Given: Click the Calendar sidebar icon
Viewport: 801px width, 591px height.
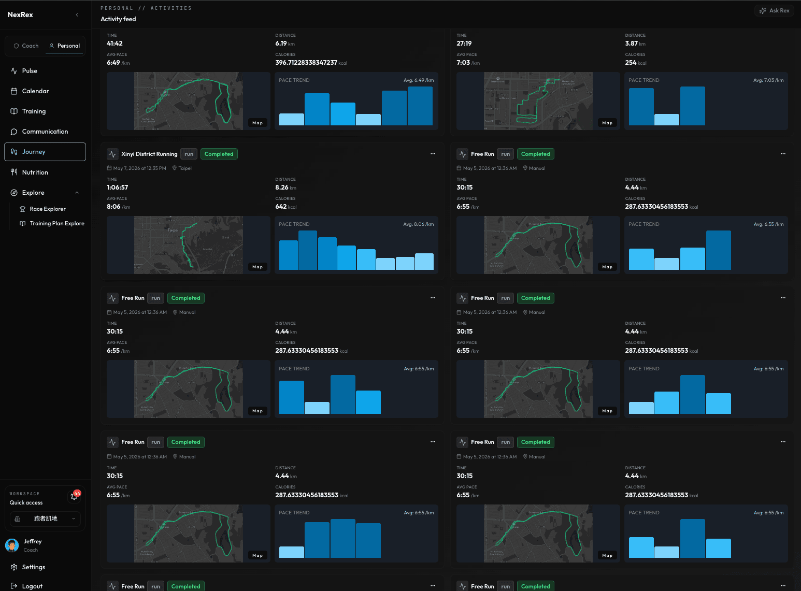Looking at the screenshot, I should coord(14,91).
